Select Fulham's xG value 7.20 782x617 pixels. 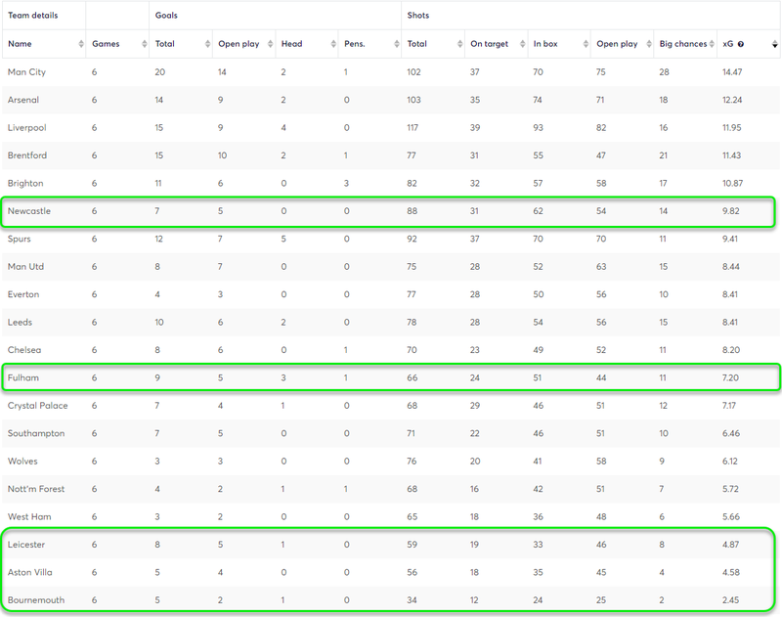pos(730,377)
